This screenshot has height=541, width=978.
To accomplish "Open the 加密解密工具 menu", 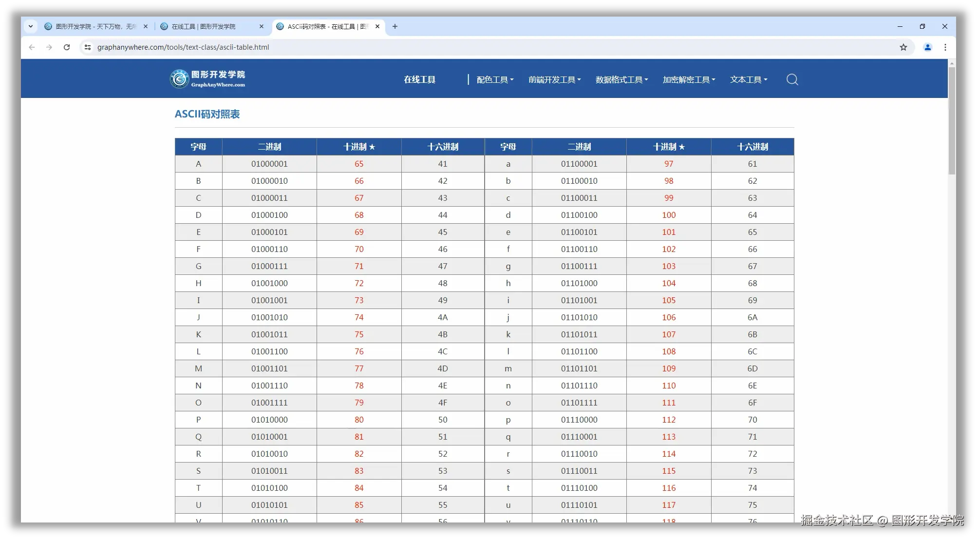I will [689, 79].
